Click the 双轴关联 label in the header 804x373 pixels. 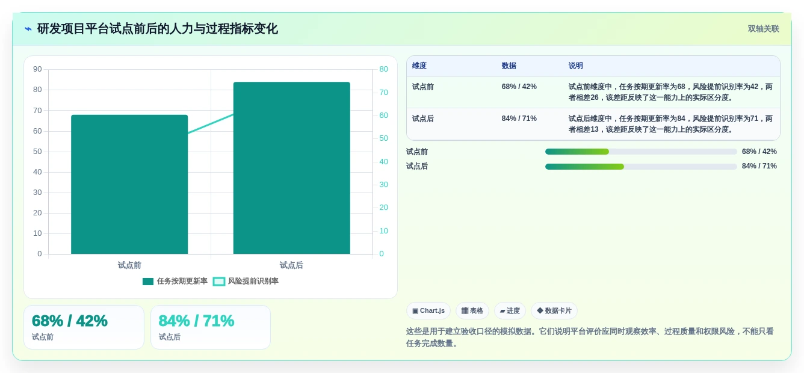[x=763, y=29]
